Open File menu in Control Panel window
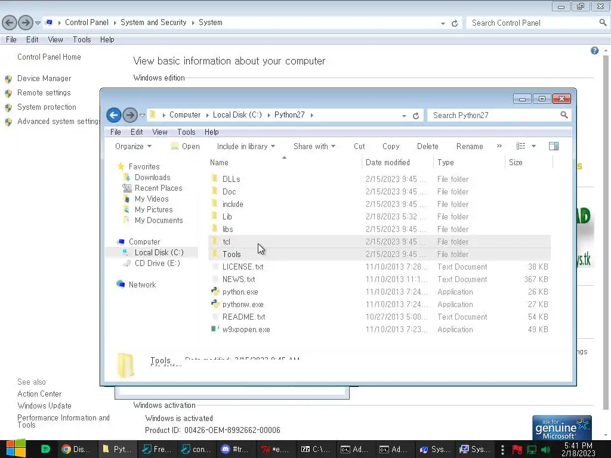This screenshot has height=458, width=611. [11, 40]
